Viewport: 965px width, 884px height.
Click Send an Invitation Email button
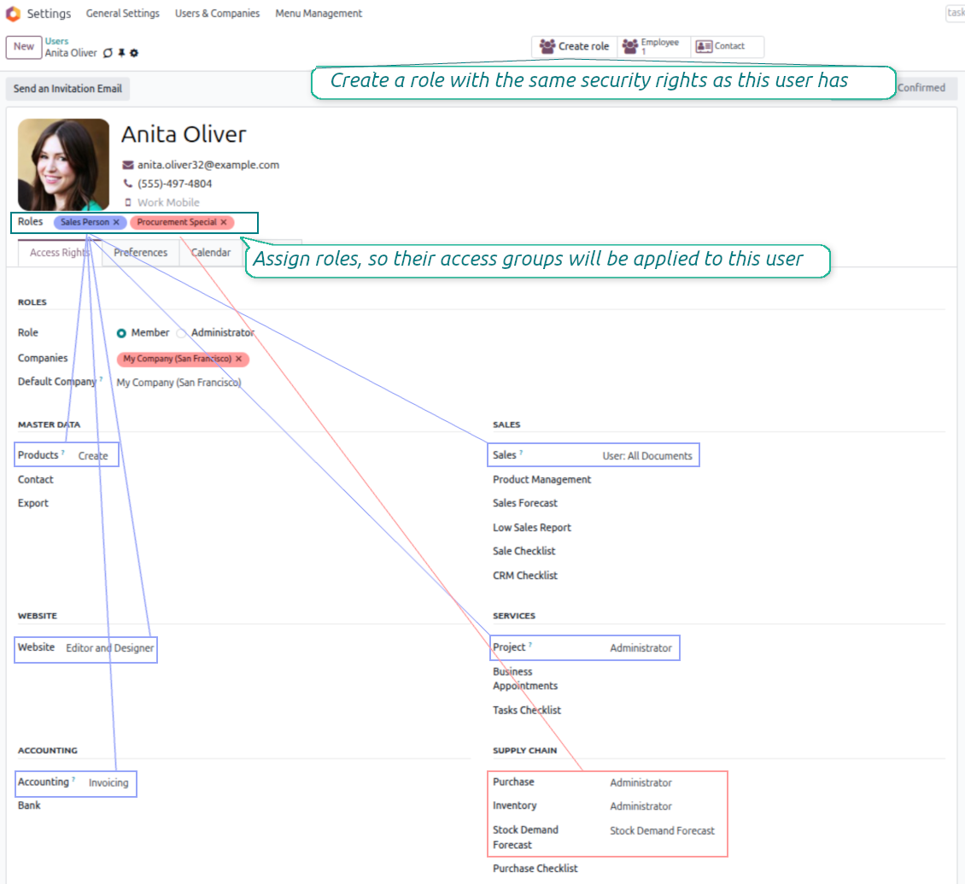pos(67,89)
